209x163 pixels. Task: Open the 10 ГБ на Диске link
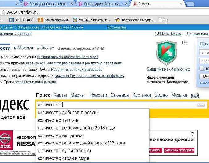point(168,33)
